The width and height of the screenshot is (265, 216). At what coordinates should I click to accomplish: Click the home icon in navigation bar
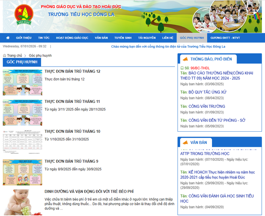[8, 38]
